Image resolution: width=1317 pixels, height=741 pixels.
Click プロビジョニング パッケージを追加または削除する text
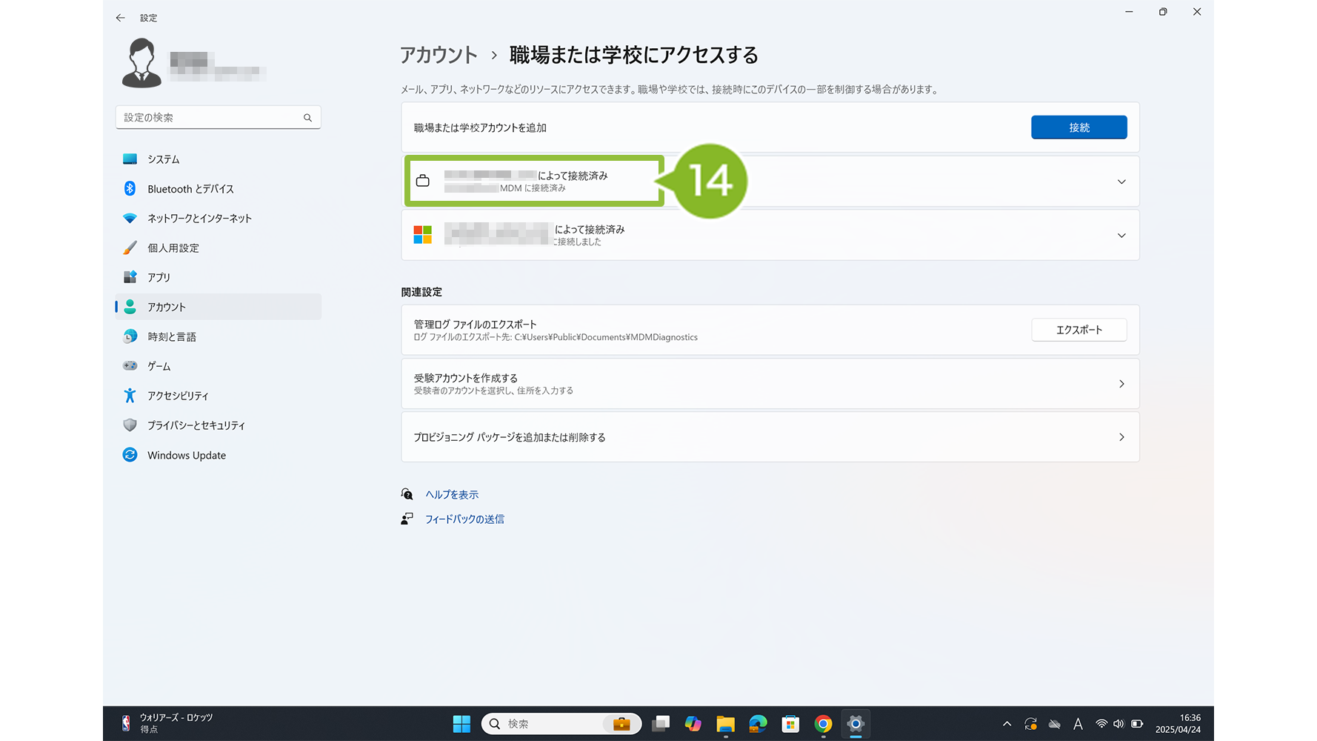(510, 437)
